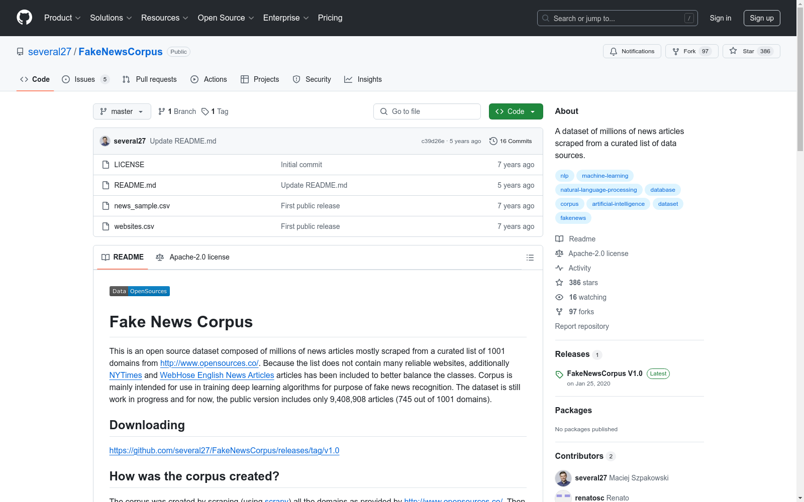Expand the Open Source menu

coord(226,18)
